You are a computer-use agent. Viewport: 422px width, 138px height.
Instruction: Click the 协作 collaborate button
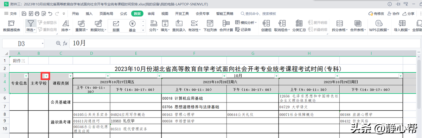(x=394, y=14)
